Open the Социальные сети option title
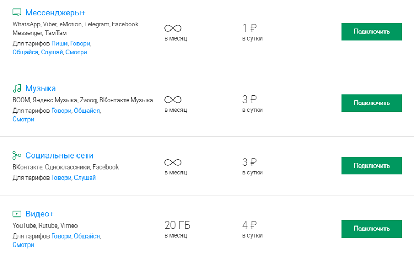Image resolution: width=414 pixels, height=256 pixels. pyautogui.click(x=60, y=155)
